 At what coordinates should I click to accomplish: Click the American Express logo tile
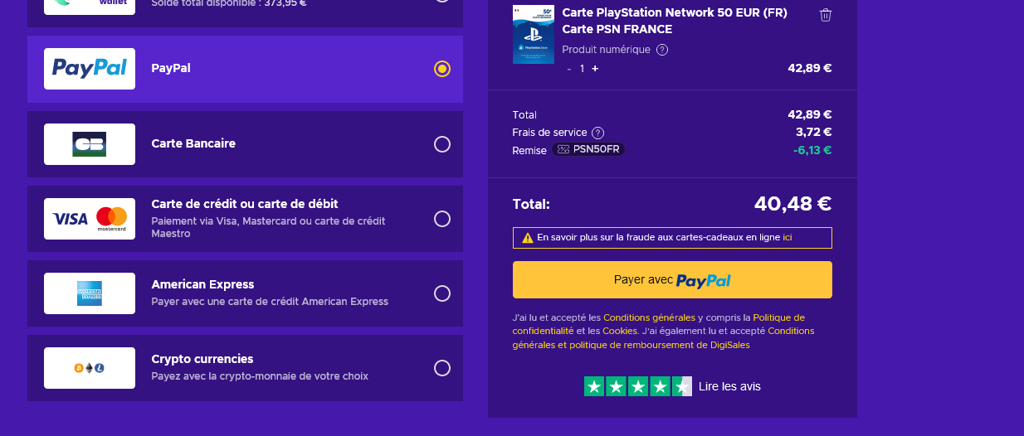tap(90, 293)
